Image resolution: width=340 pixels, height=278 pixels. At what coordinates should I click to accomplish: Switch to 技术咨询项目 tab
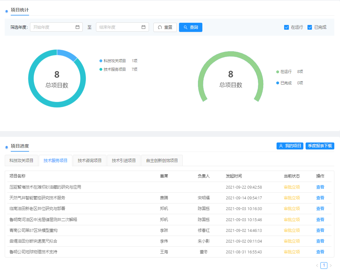pyautogui.click(x=90, y=160)
